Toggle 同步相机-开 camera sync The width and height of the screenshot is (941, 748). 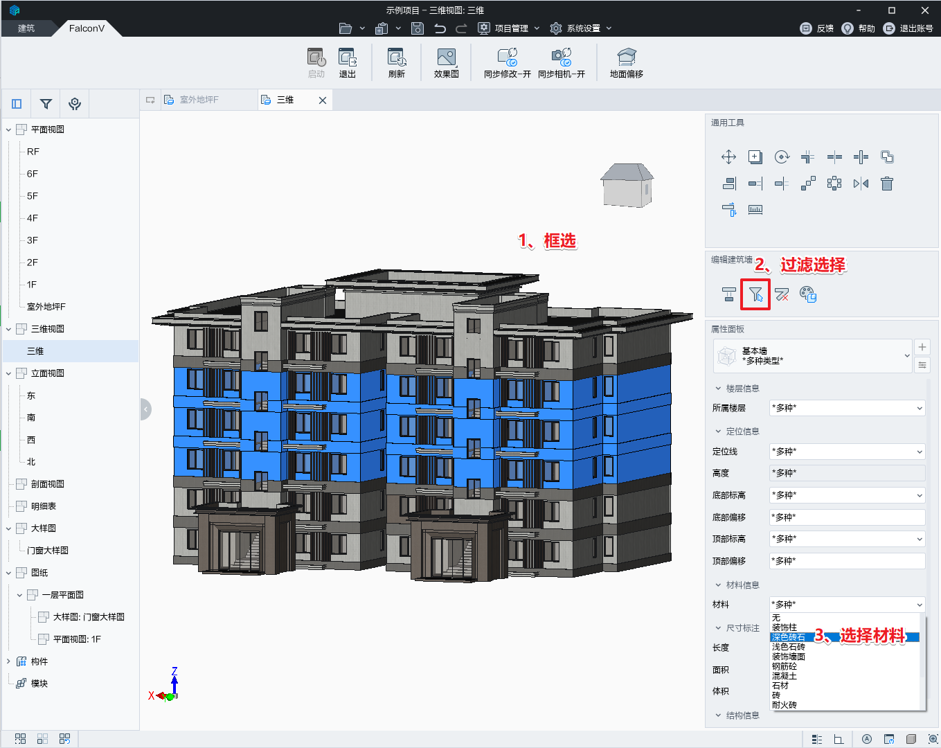[561, 63]
